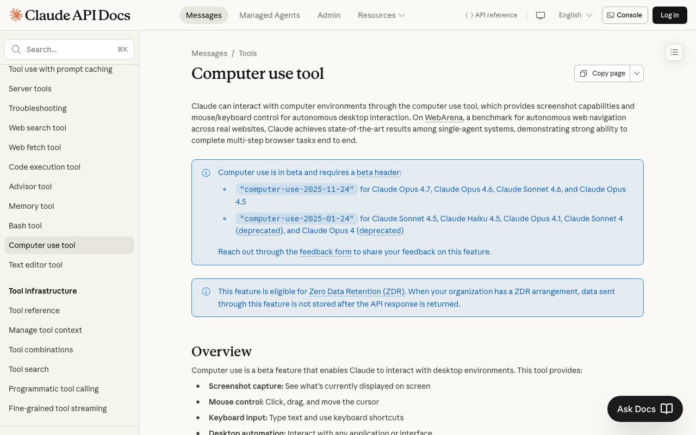Click the Tools breadcrumb link

point(247,53)
